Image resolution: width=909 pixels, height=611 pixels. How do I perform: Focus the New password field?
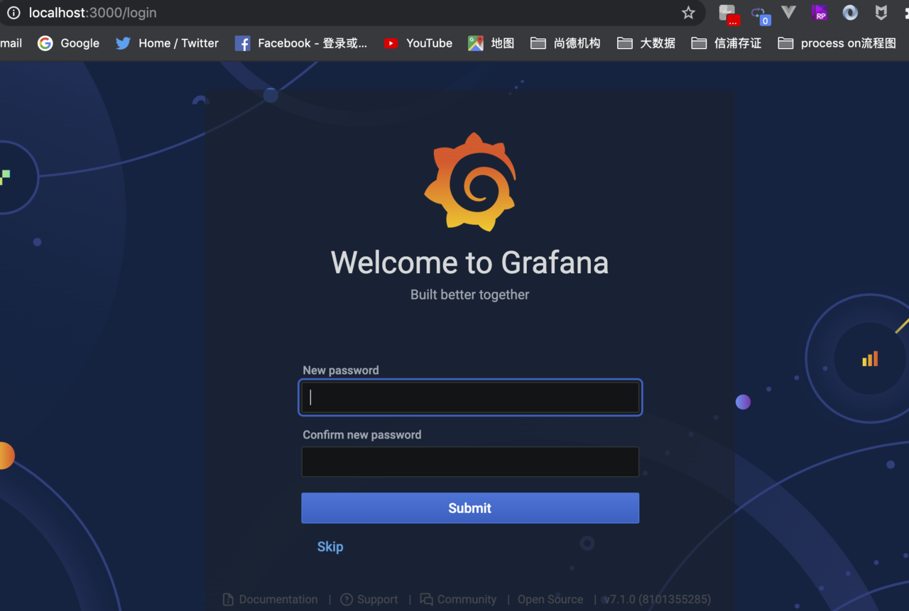tap(470, 397)
